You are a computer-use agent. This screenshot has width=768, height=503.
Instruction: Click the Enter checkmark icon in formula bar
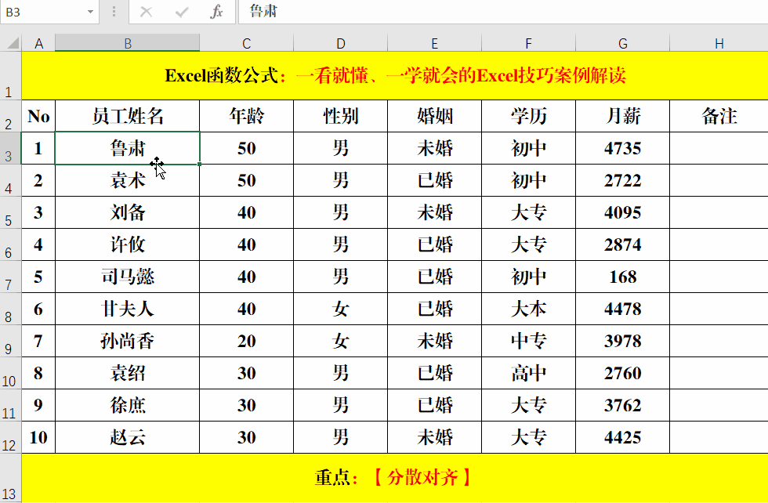click(182, 11)
